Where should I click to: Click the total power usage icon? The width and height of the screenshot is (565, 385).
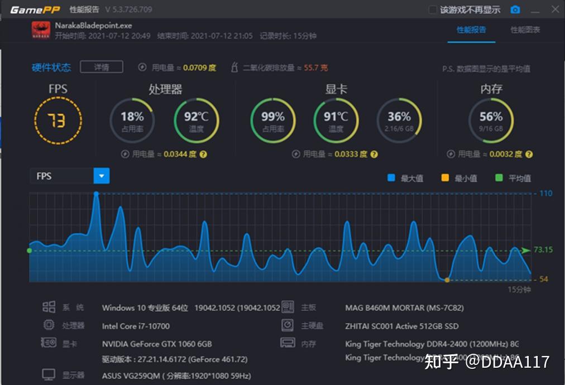click(142, 68)
